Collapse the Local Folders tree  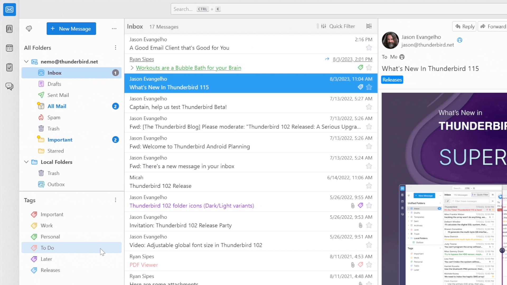pyautogui.click(x=26, y=162)
